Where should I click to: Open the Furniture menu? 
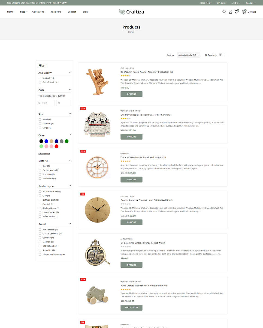tap(57, 12)
